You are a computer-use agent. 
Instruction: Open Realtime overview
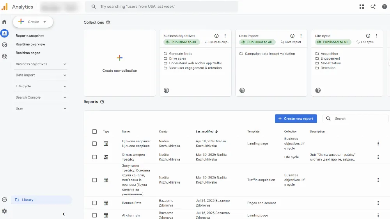30,44
